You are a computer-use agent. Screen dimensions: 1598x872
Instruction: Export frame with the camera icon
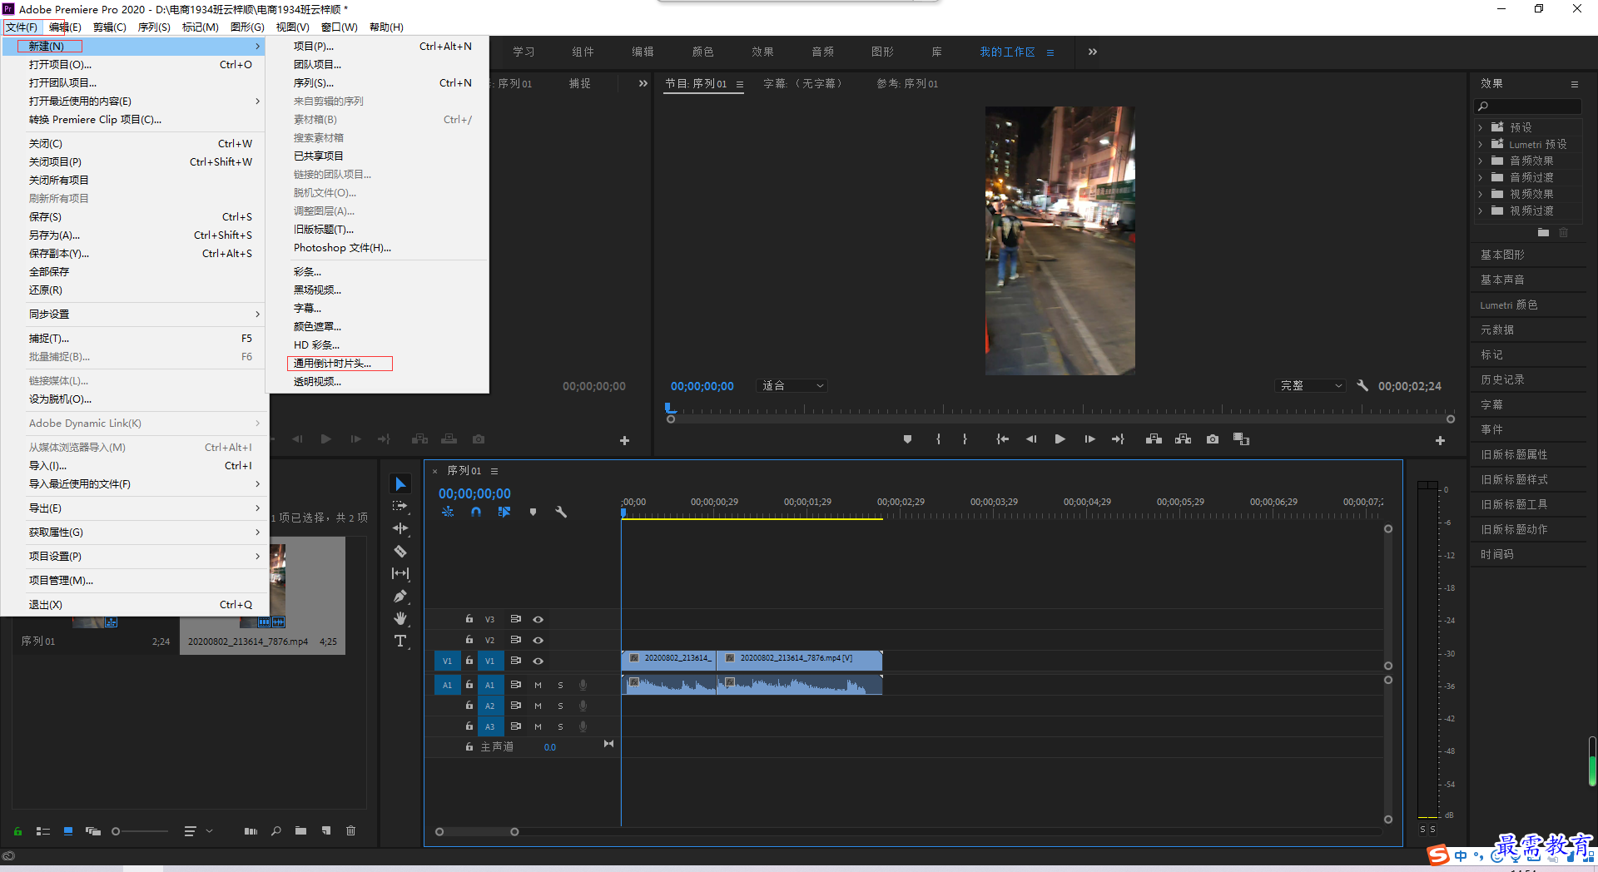point(1213,439)
